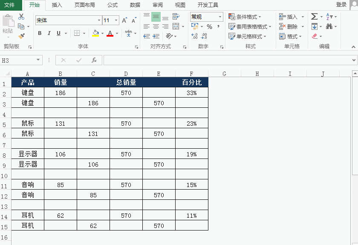Image resolution: width=358 pixels, height=245 pixels.
Task: Switch to the 数据 tab
Action: click(x=135, y=5)
